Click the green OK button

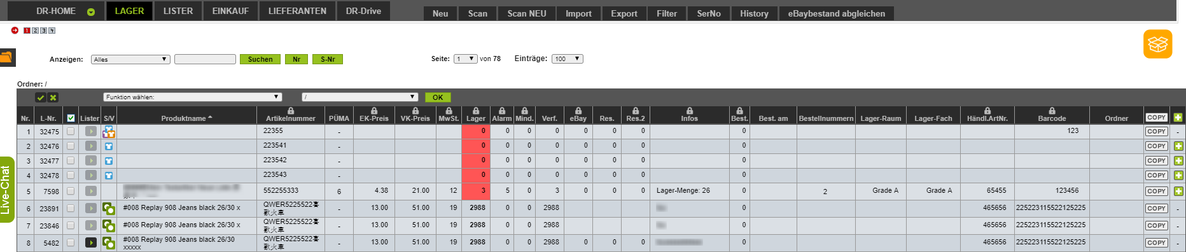click(438, 97)
